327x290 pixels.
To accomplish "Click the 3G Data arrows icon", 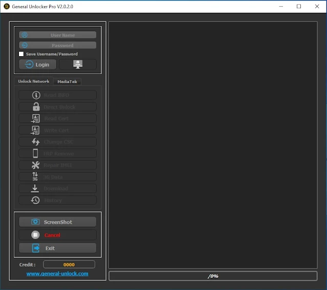I will click(35, 177).
